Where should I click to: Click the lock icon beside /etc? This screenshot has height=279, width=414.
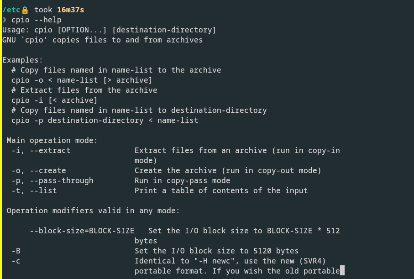(x=25, y=10)
